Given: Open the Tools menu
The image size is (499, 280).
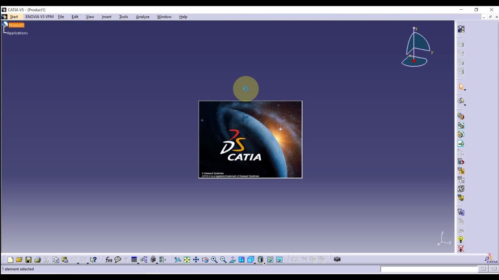Looking at the screenshot, I should pyautogui.click(x=124, y=17).
